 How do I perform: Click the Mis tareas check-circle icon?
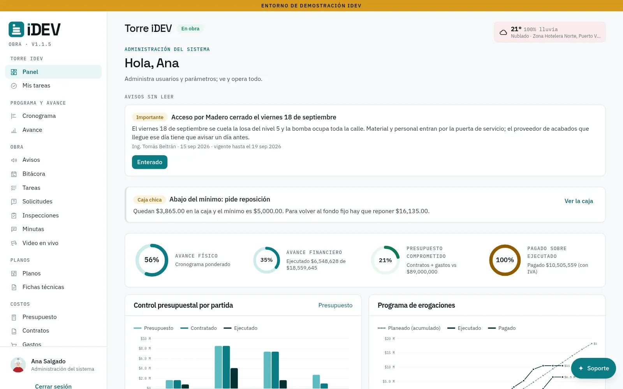point(14,86)
